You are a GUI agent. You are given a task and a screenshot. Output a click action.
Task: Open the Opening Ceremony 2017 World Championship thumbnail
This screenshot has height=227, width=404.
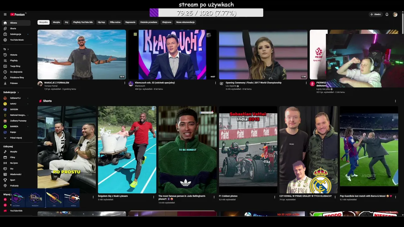263,55
